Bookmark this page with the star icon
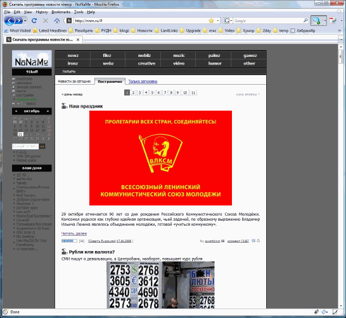The image size is (346, 318). (211, 21)
